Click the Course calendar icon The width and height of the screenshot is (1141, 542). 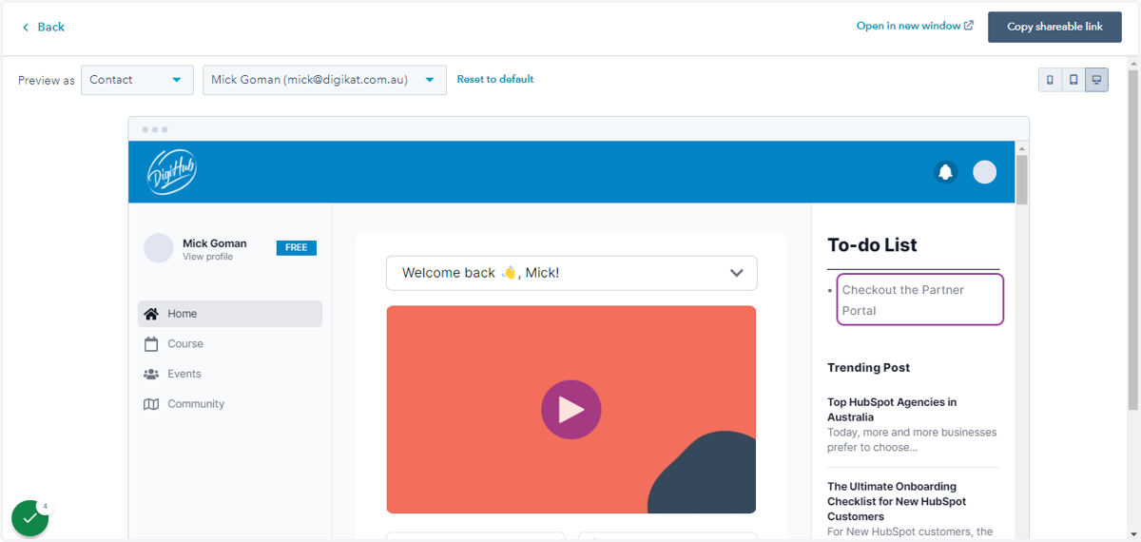(x=151, y=344)
